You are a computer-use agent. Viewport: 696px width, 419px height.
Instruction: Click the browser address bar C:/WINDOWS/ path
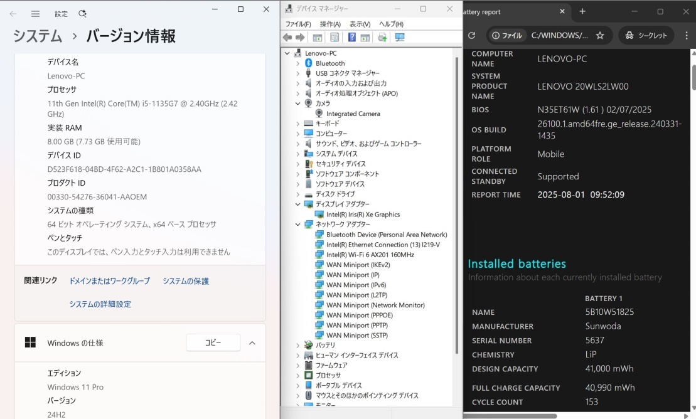(x=559, y=36)
